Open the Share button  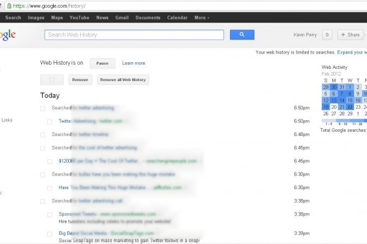coord(350,35)
